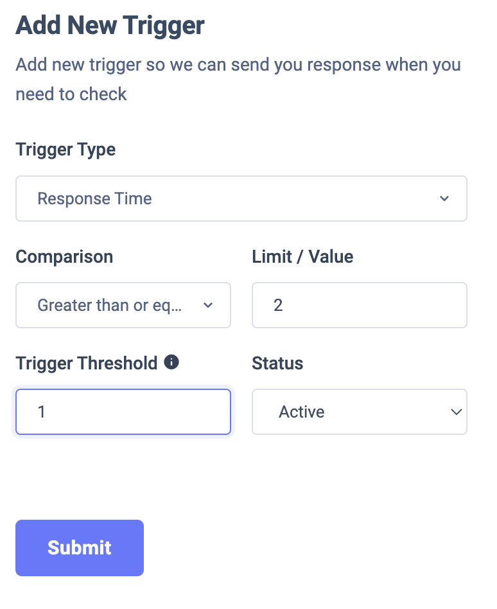Open the Status dropdown showing Active
This screenshot has width=497, height=609.
(x=359, y=412)
